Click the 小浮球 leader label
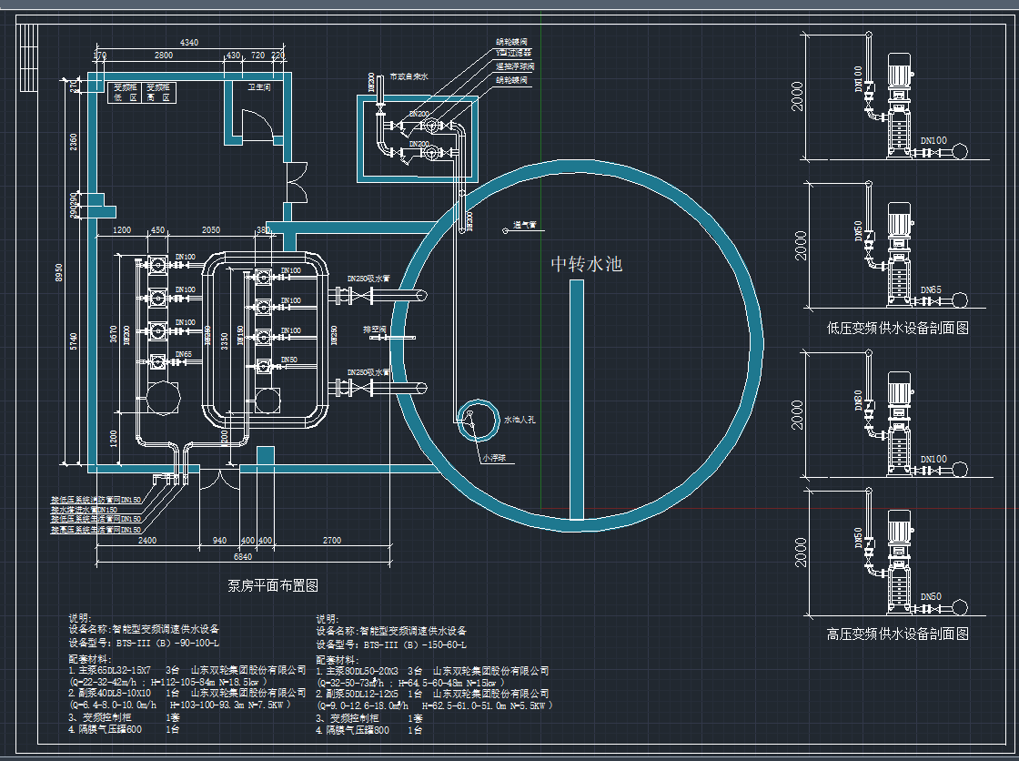 497,458
